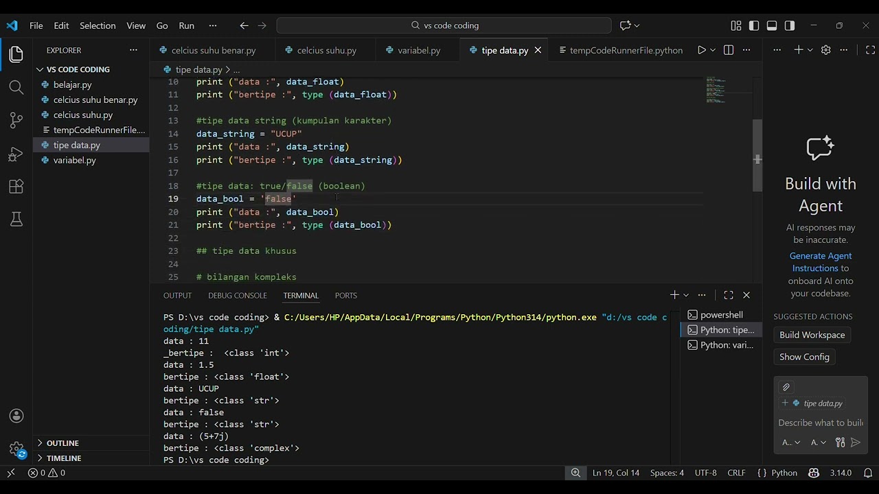The image size is (879, 494).
Task: Start a new chat with plus icon
Action: pyautogui.click(x=799, y=50)
